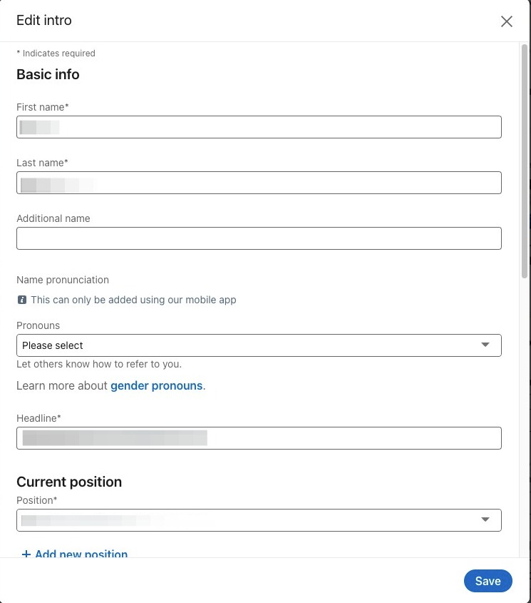Viewport: 531px width, 603px height.
Task: Click the Add new position link
Action: pyautogui.click(x=81, y=554)
